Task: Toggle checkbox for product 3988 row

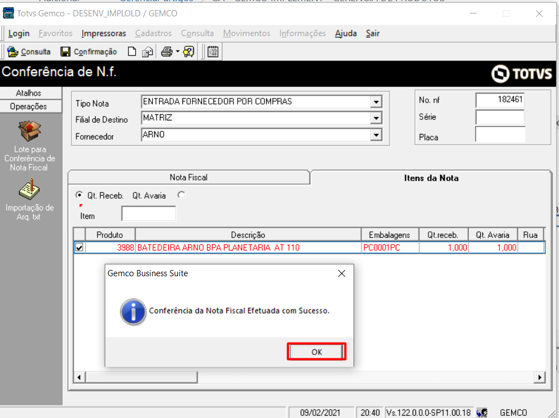Action: tap(79, 248)
